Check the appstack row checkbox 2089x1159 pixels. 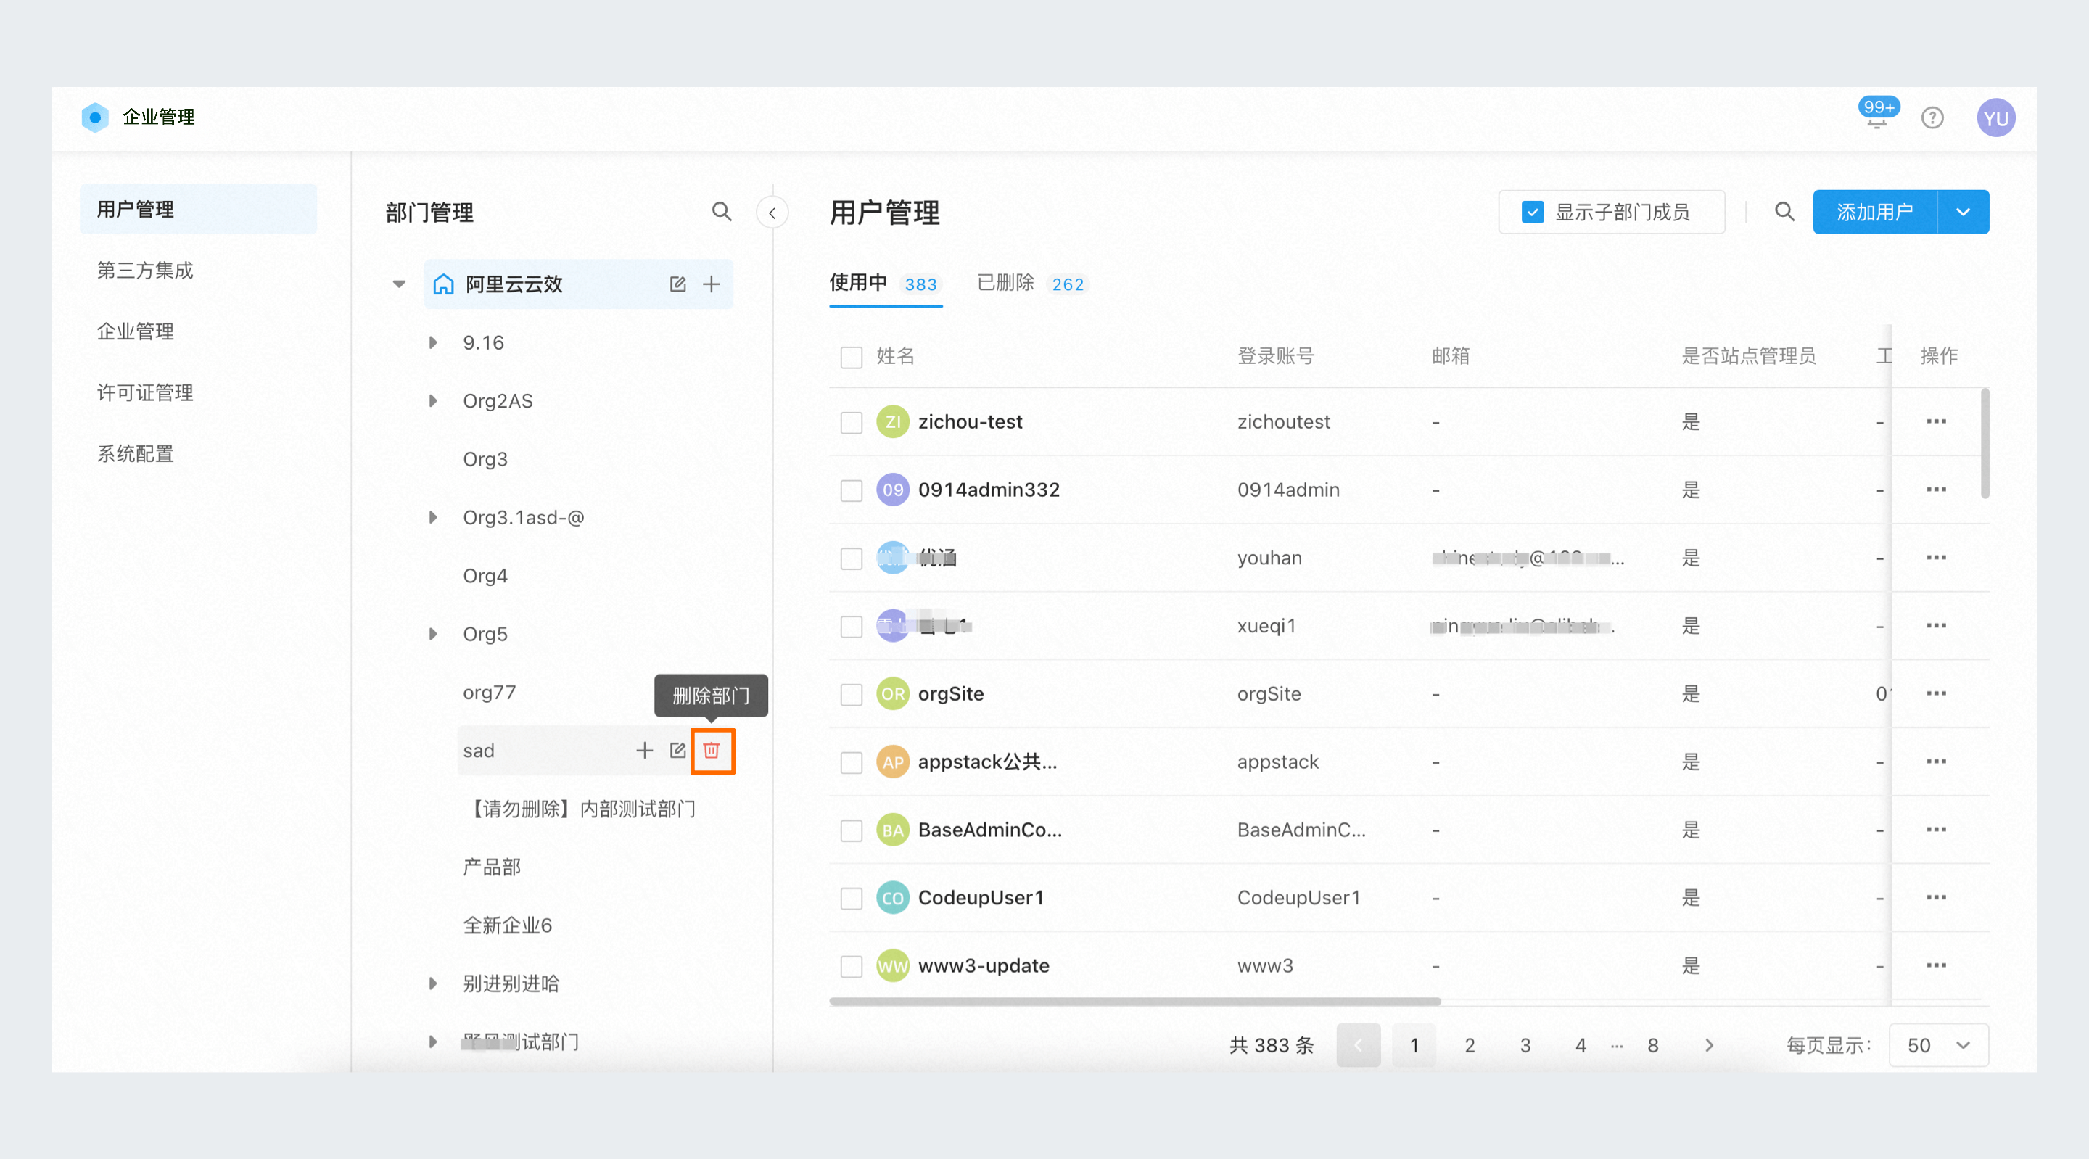coord(851,763)
